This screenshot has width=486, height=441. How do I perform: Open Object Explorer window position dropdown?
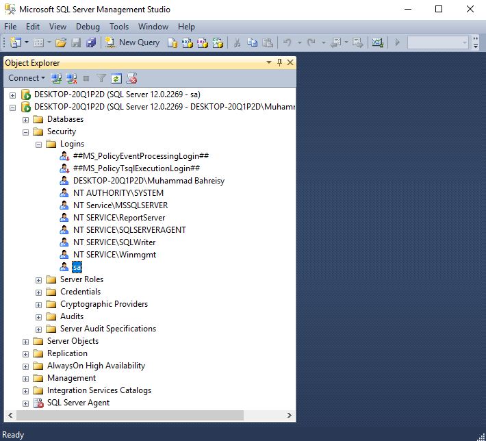coord(269,62)
